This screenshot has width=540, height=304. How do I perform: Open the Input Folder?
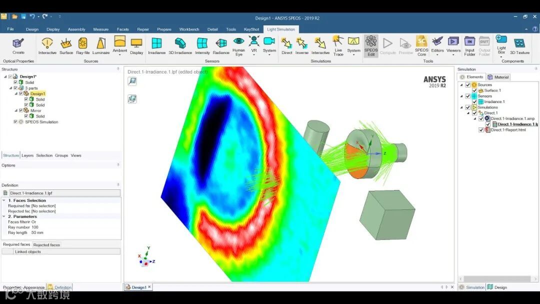[x=469, y=46]
